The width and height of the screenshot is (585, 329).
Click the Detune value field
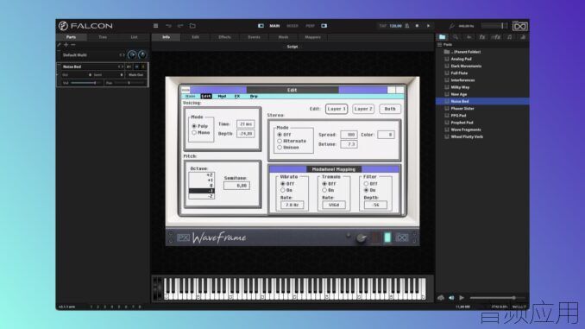[349, 144]
